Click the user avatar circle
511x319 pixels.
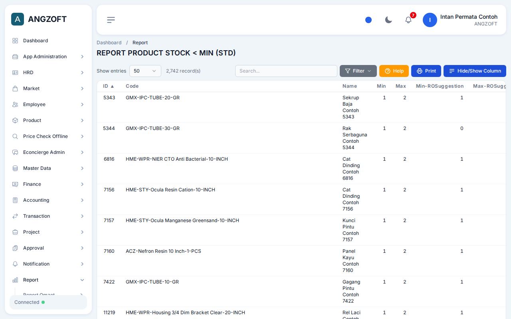pos(430,20)
